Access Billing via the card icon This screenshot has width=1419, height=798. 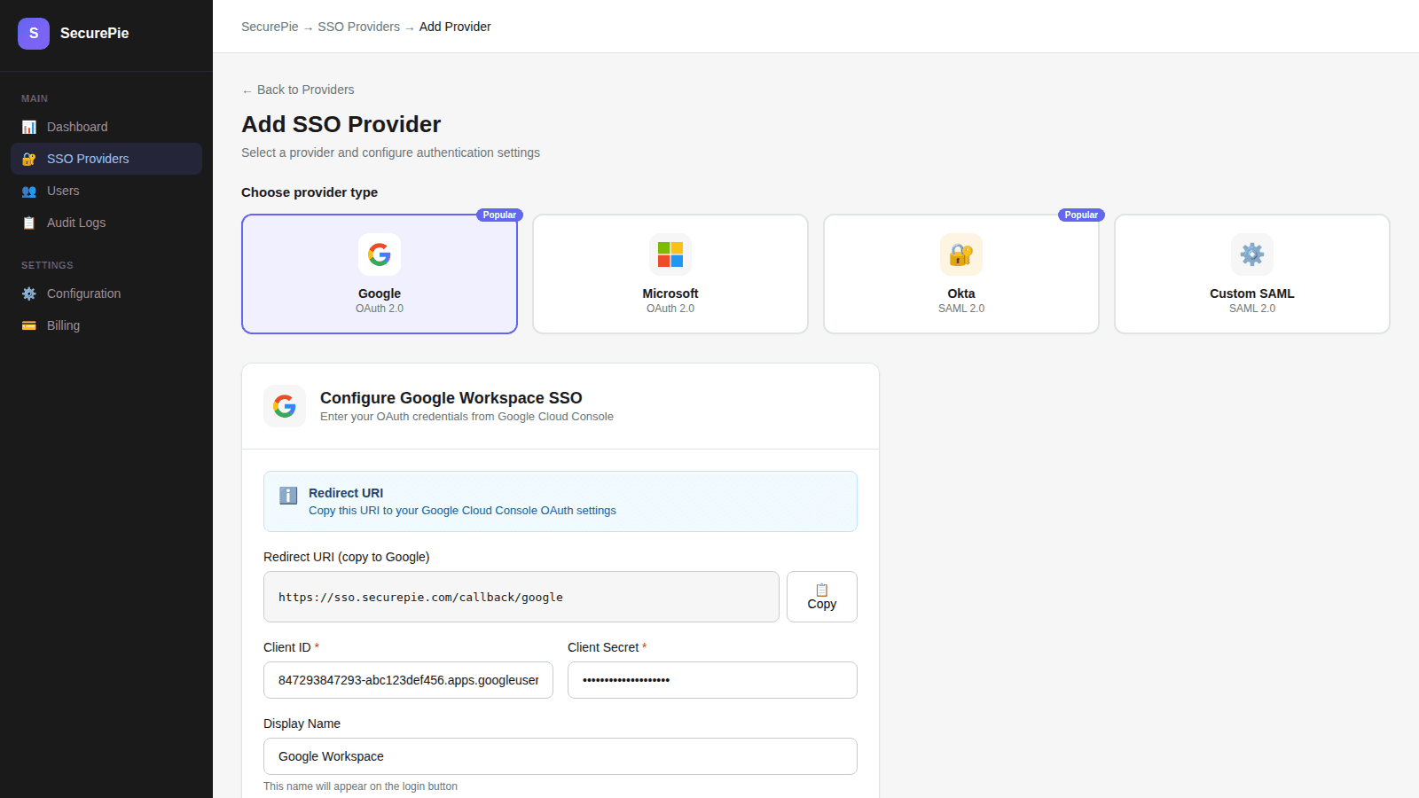(x=28, y=325)
